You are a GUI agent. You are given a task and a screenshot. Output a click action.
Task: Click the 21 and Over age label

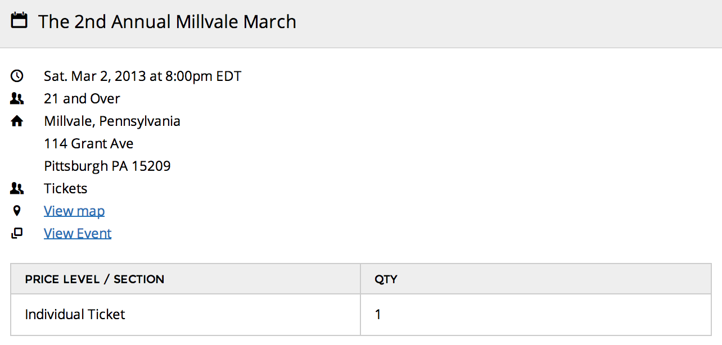82,99
